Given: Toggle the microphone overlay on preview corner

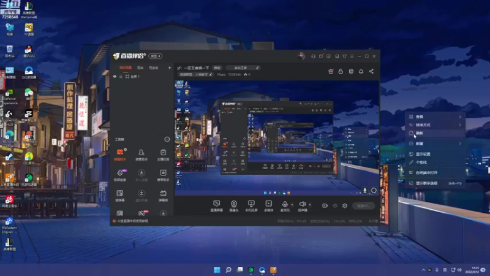Looking at the screenshot, I should [x=364, y=190].
